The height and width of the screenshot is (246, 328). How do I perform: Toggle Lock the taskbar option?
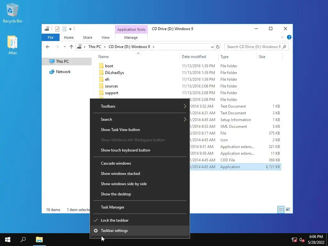[140, 220]
